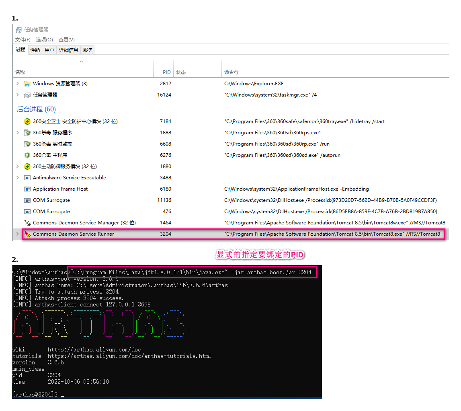461x411 pixels.
Task: Click PID 2812 in the process list
Action: 166,84
